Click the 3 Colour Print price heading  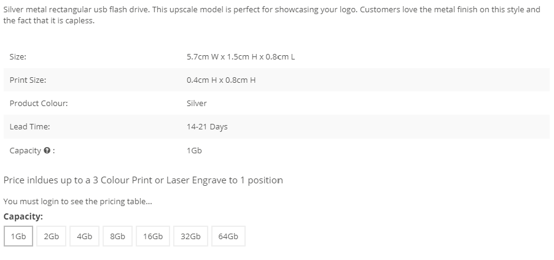143,180
